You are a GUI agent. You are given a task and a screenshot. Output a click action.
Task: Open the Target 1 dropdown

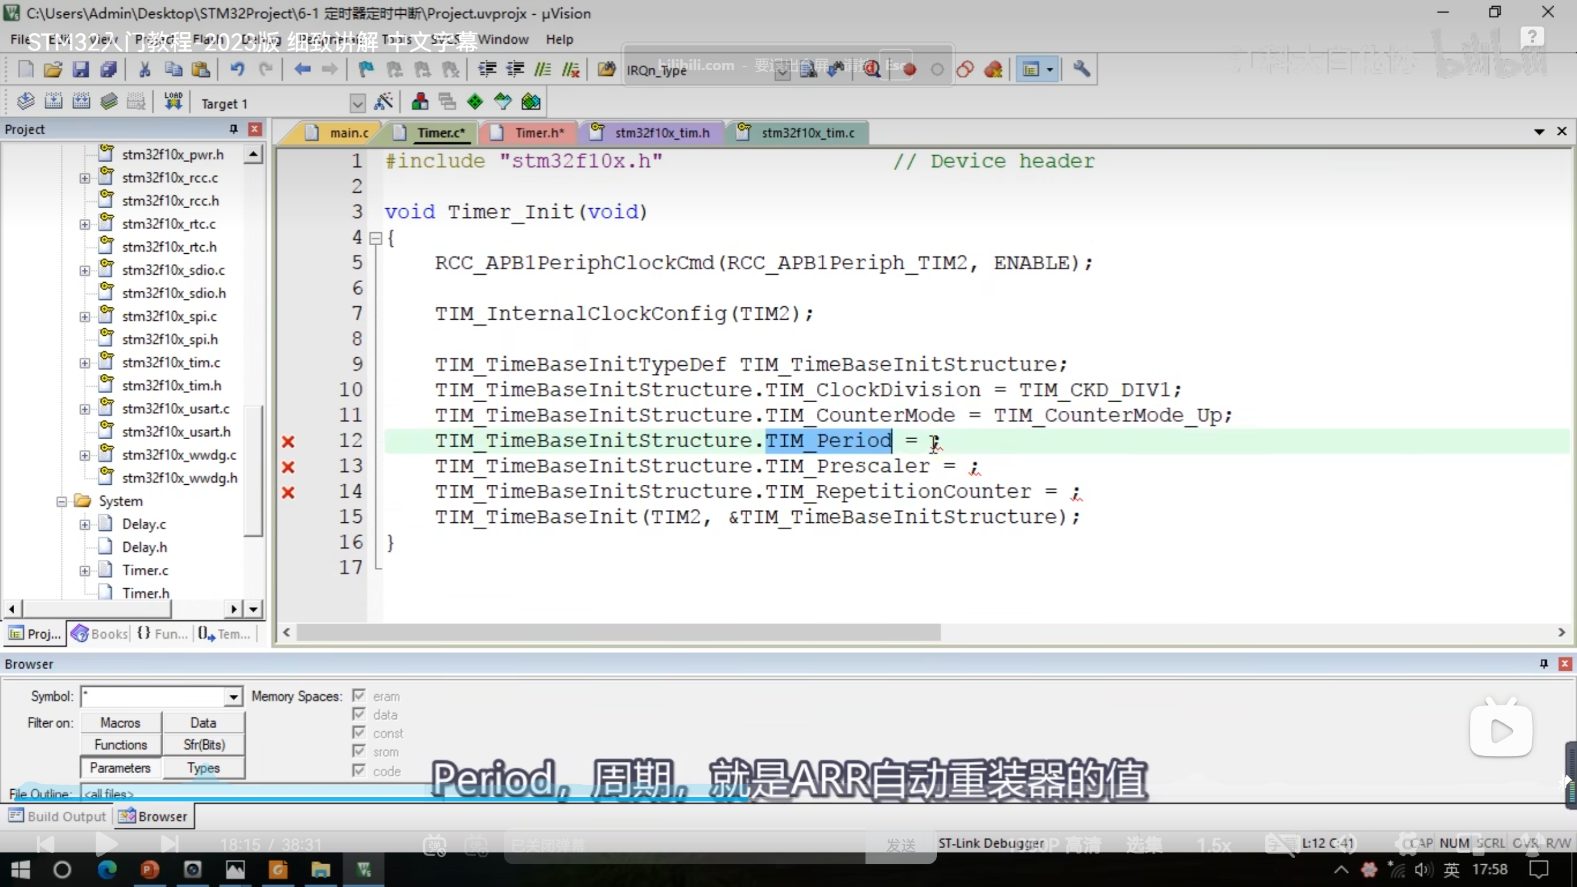pyautogui.click(x=357, y=103)
